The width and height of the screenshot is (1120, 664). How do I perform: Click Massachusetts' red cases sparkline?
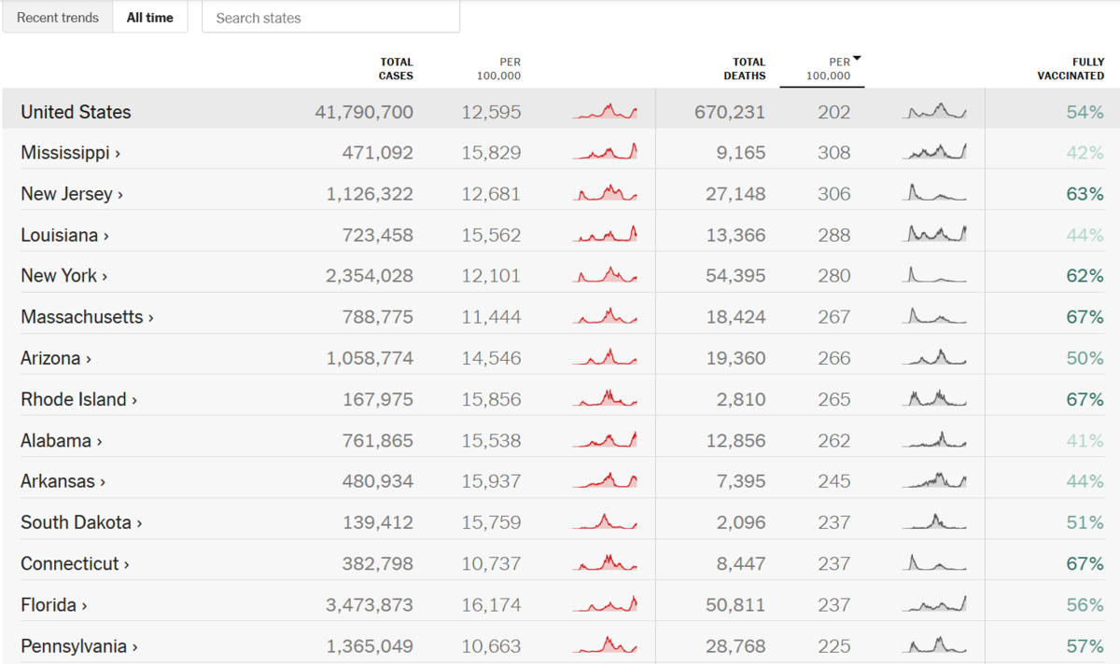coord(605,317)
